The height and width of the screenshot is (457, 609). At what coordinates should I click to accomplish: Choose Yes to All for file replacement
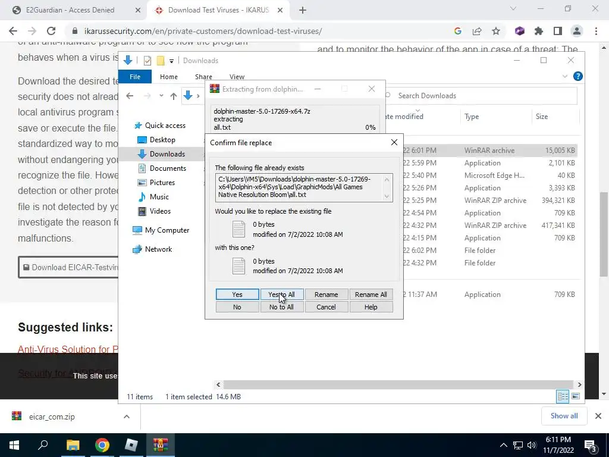pos(281,295)
